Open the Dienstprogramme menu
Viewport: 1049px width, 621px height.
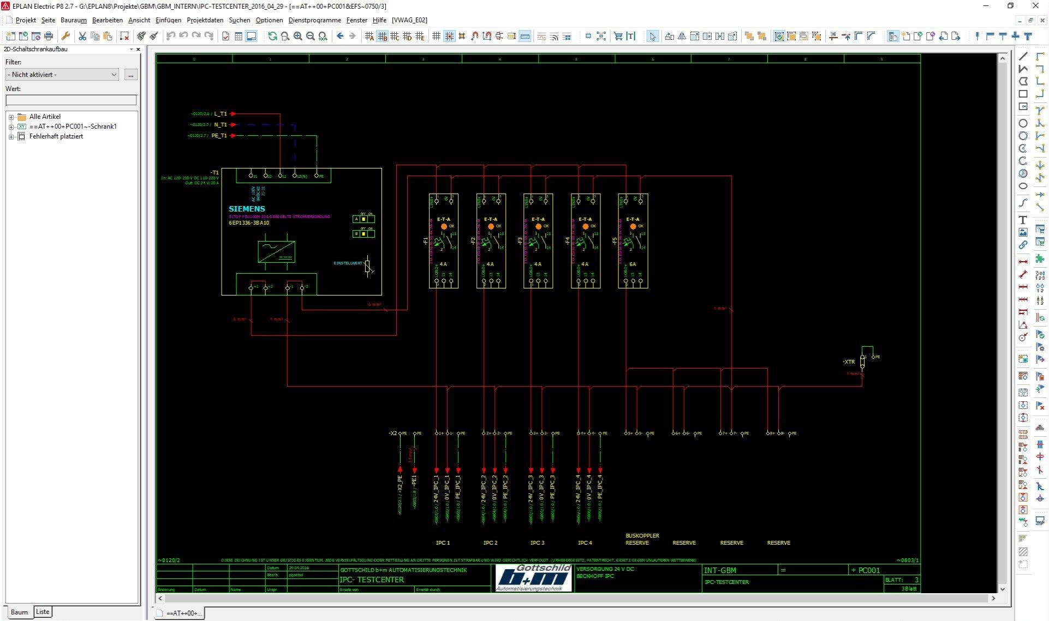(315, 20)
